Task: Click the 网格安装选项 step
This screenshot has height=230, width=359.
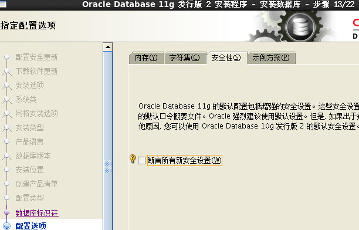Action: (x=36, y=113)
